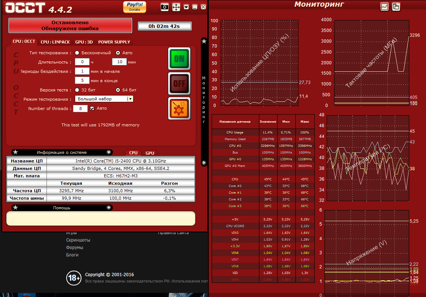Select the Бесконечный test type radio
The height and width of the screenshot is (297, 426).
pyautogui.click(x=77, y=53)
